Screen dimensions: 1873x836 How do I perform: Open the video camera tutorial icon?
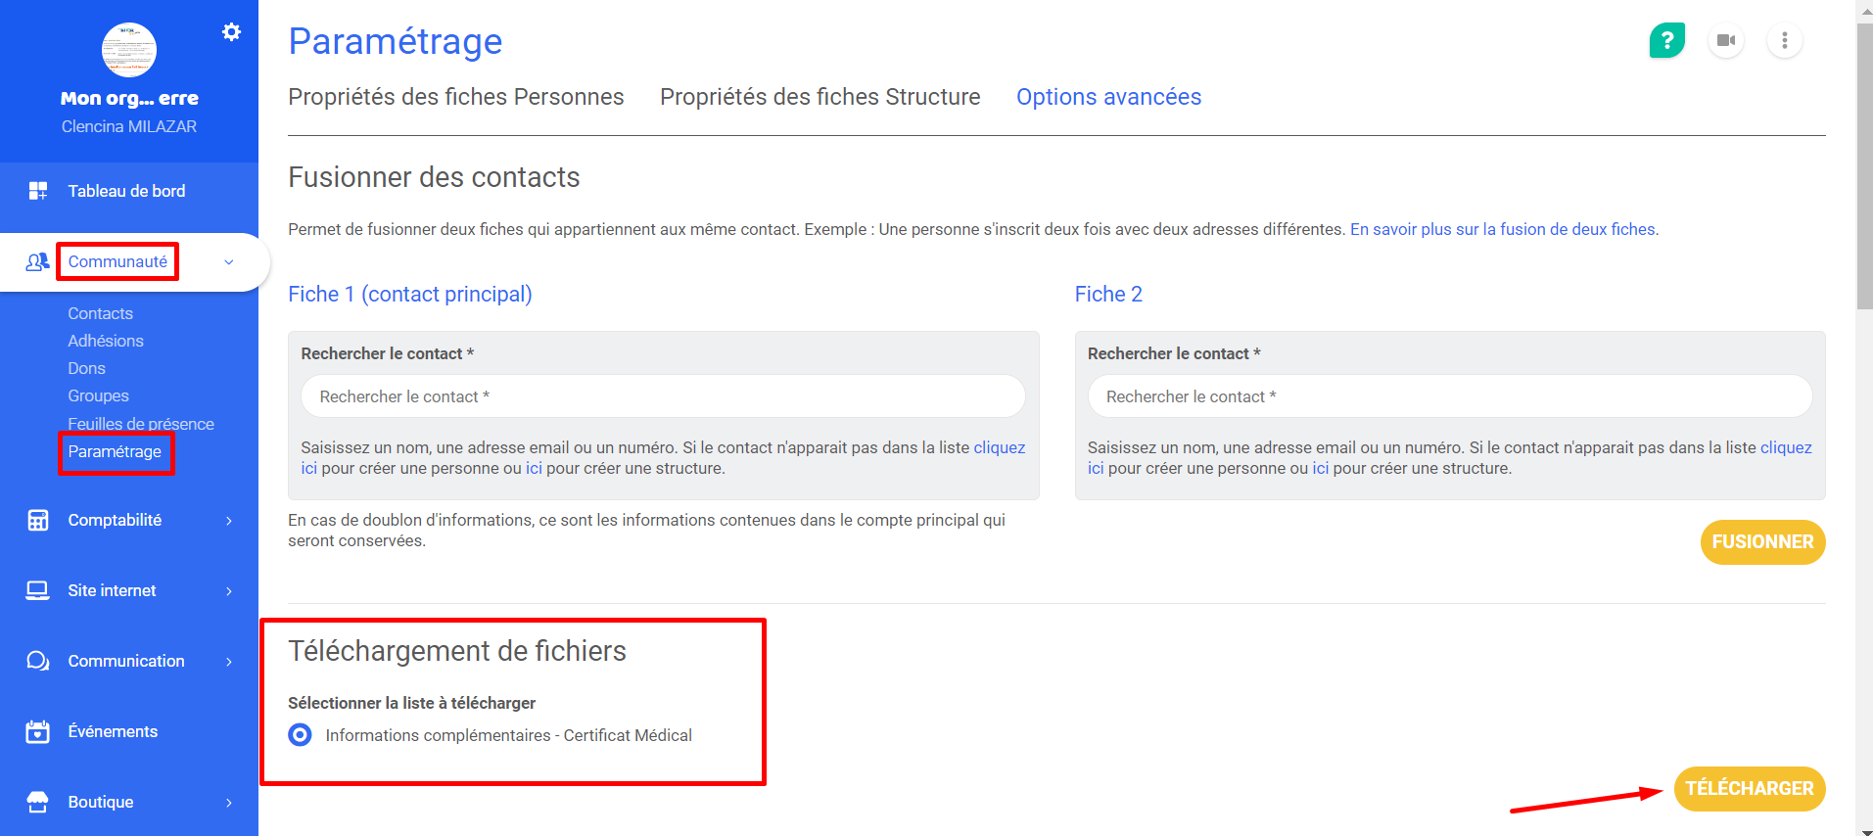(1726, 41)
